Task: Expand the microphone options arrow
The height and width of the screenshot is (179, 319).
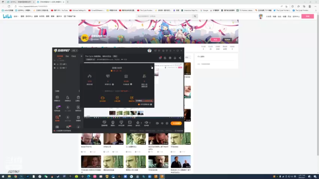Action: click(141, 123)
